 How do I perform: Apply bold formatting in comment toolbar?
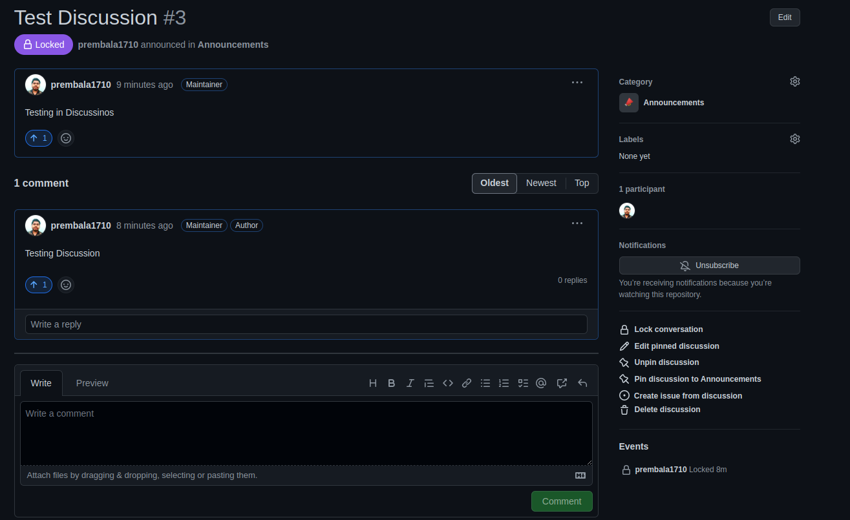[391, 383]
